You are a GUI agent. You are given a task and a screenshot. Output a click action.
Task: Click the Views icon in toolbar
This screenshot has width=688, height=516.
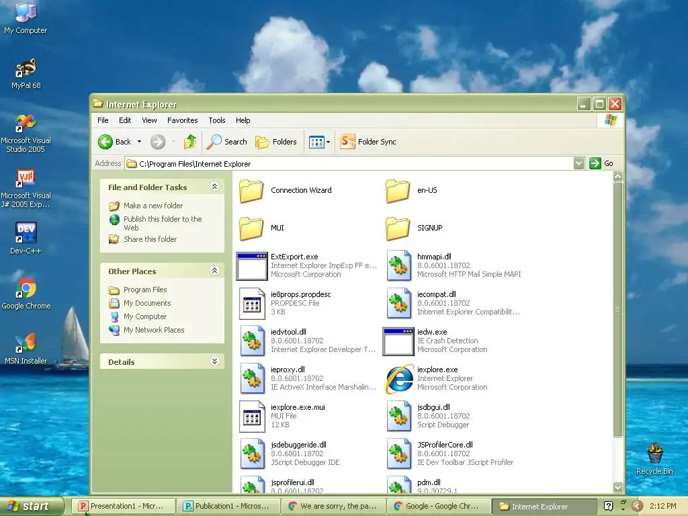316,142
